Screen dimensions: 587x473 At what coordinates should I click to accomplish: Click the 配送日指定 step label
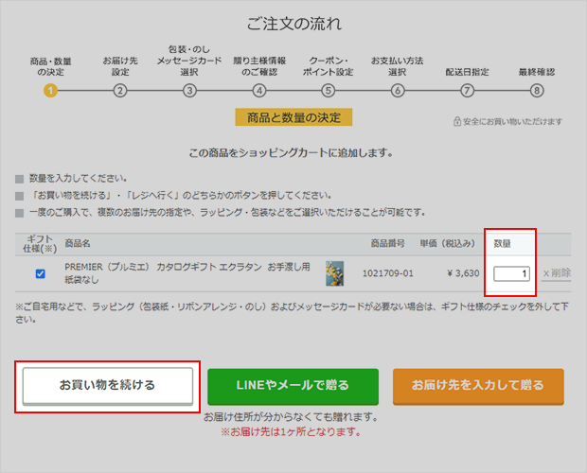(x=467, y=72)
